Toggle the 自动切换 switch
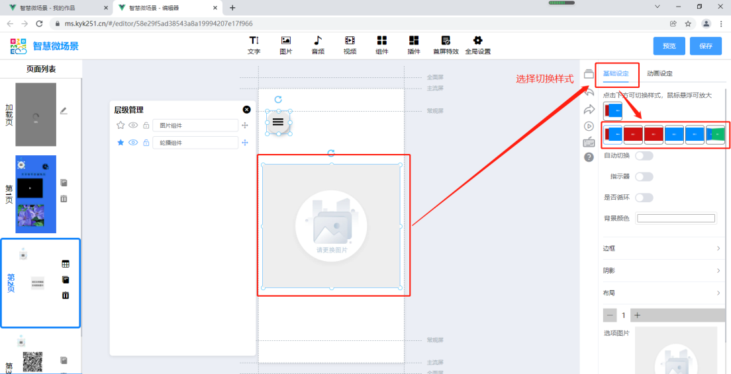This screenshot has height=374, width=731. point(644,156)
